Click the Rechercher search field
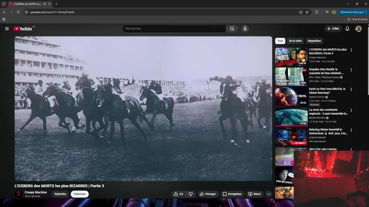The image size is (369, 207). 174,29
